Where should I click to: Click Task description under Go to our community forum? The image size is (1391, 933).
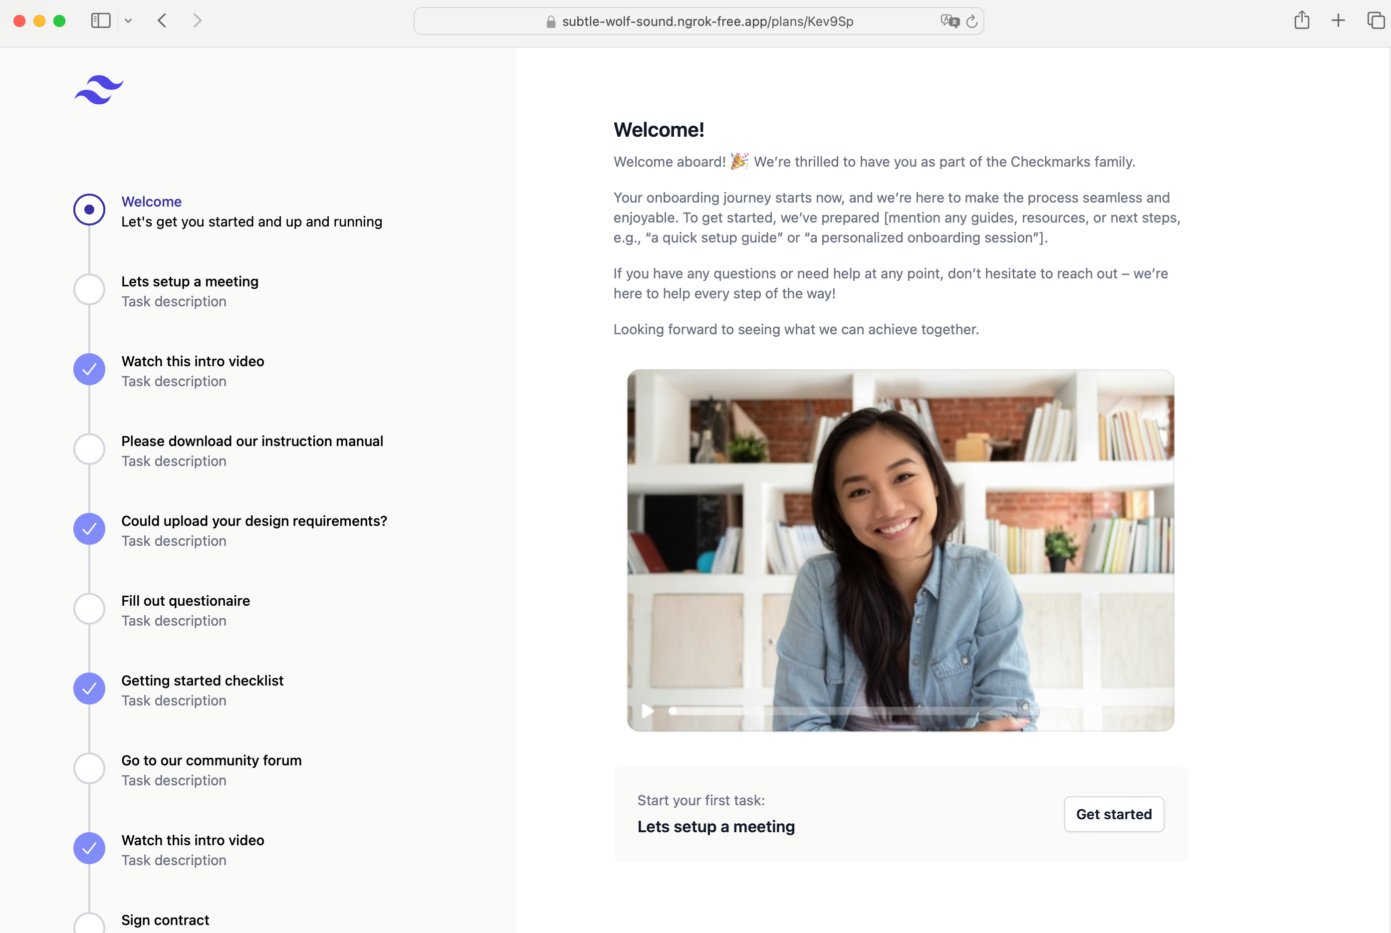click(174, 780)
